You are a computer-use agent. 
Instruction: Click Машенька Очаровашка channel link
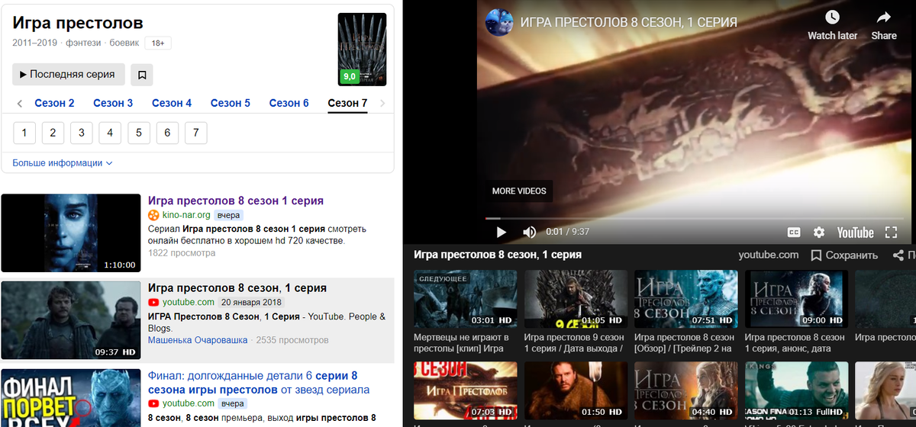click(198, 340)
